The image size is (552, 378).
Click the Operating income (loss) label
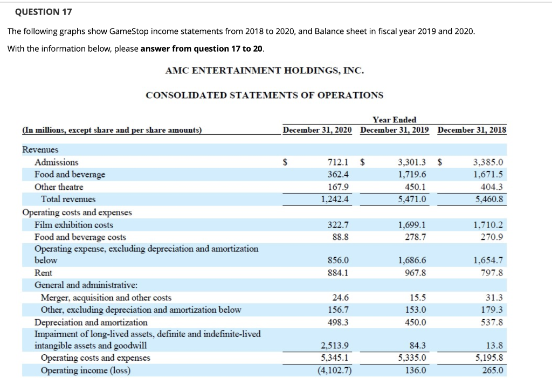pyautogui.click(x=86, y=370)
